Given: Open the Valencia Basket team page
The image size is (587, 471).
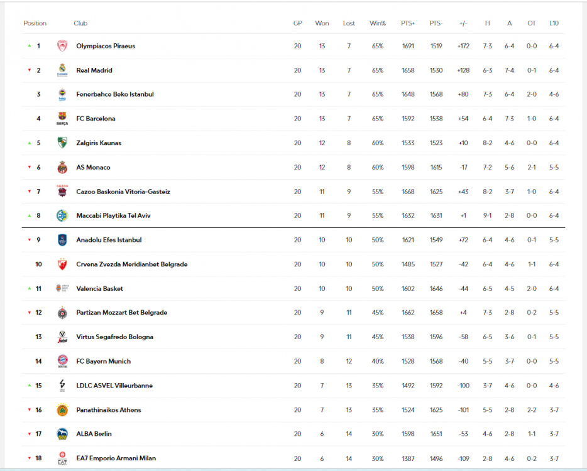Looking at the screenshot, I should [x=99, y=289].
